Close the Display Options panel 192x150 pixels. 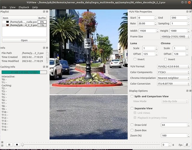coord(190,91)
